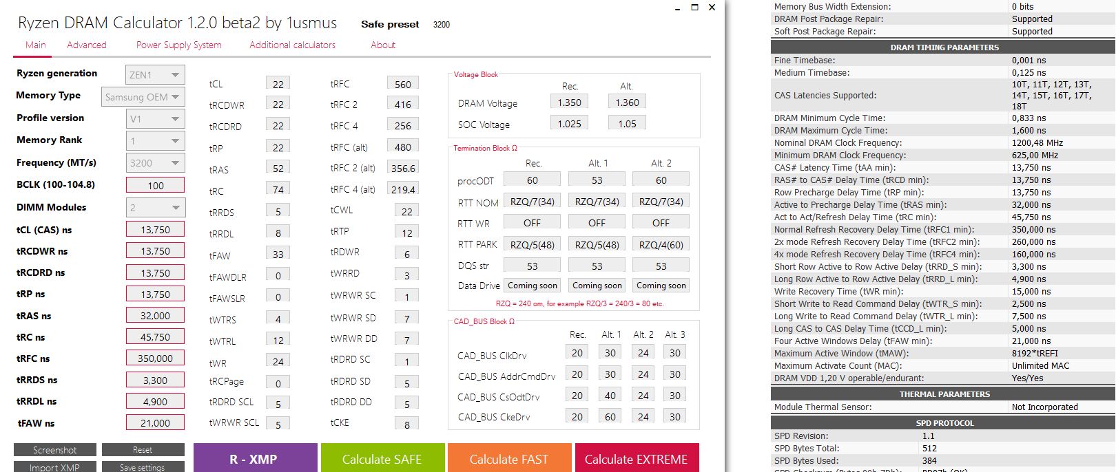Click the tRFC value 560

(403, 83)
